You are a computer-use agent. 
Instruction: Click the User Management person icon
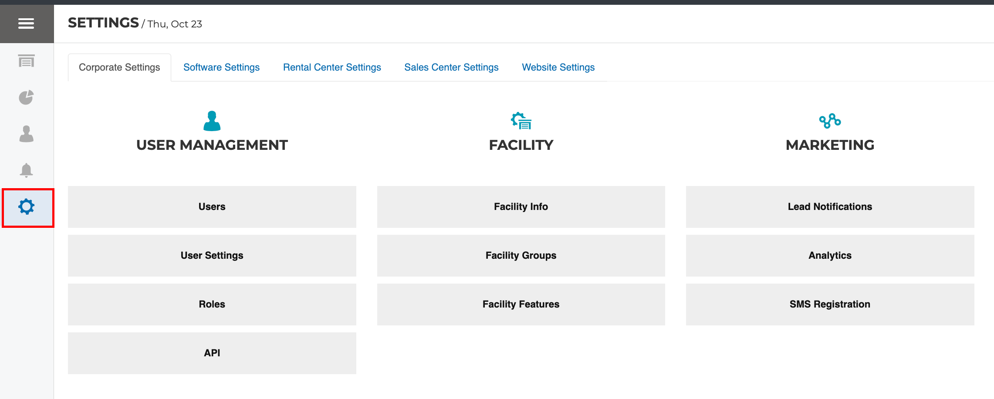pyautogui.click(x=212, y=121)
